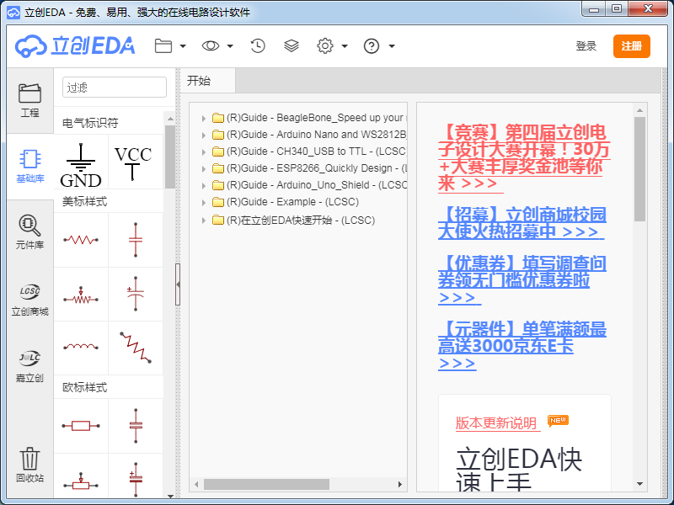Expand dropdown arrow beside help icon
The width and height of the screenshot is (674, 505).
point(392,46)
